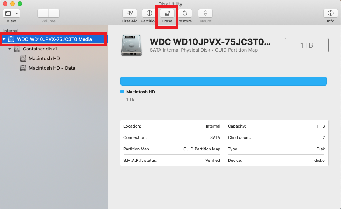Screen dimensions: 341x209
Task: Click S.M.A.R.T. status Verified value
Action: (x=213, y=160)
